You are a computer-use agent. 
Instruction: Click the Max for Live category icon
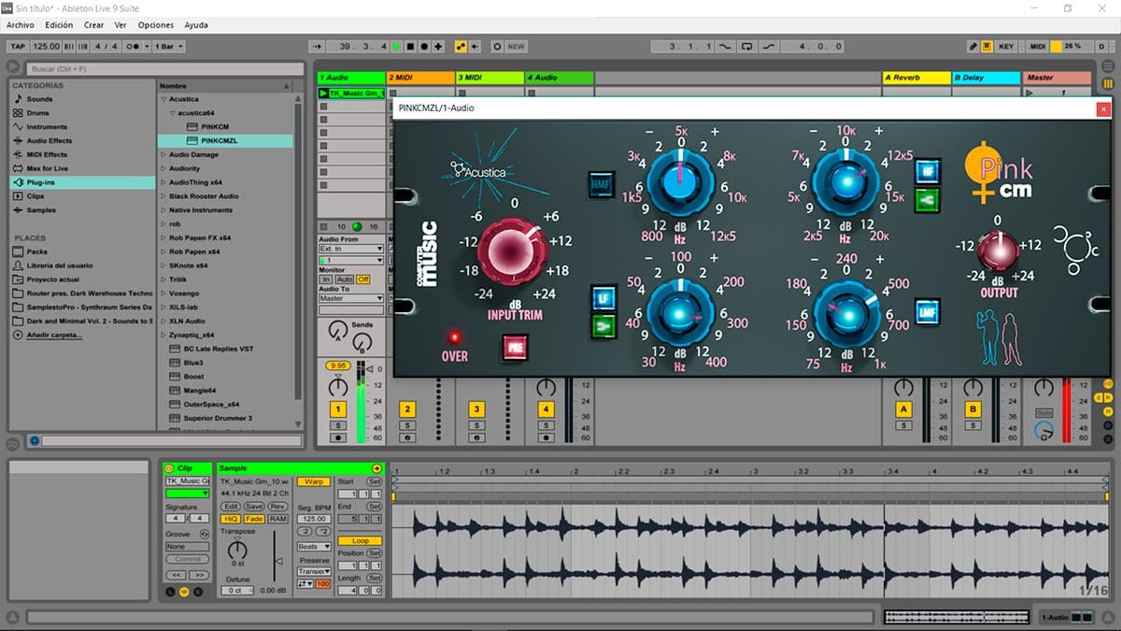coord(18,169)
